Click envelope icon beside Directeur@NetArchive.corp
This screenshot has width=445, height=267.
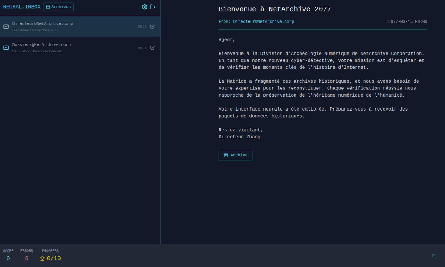pos(6,27)
